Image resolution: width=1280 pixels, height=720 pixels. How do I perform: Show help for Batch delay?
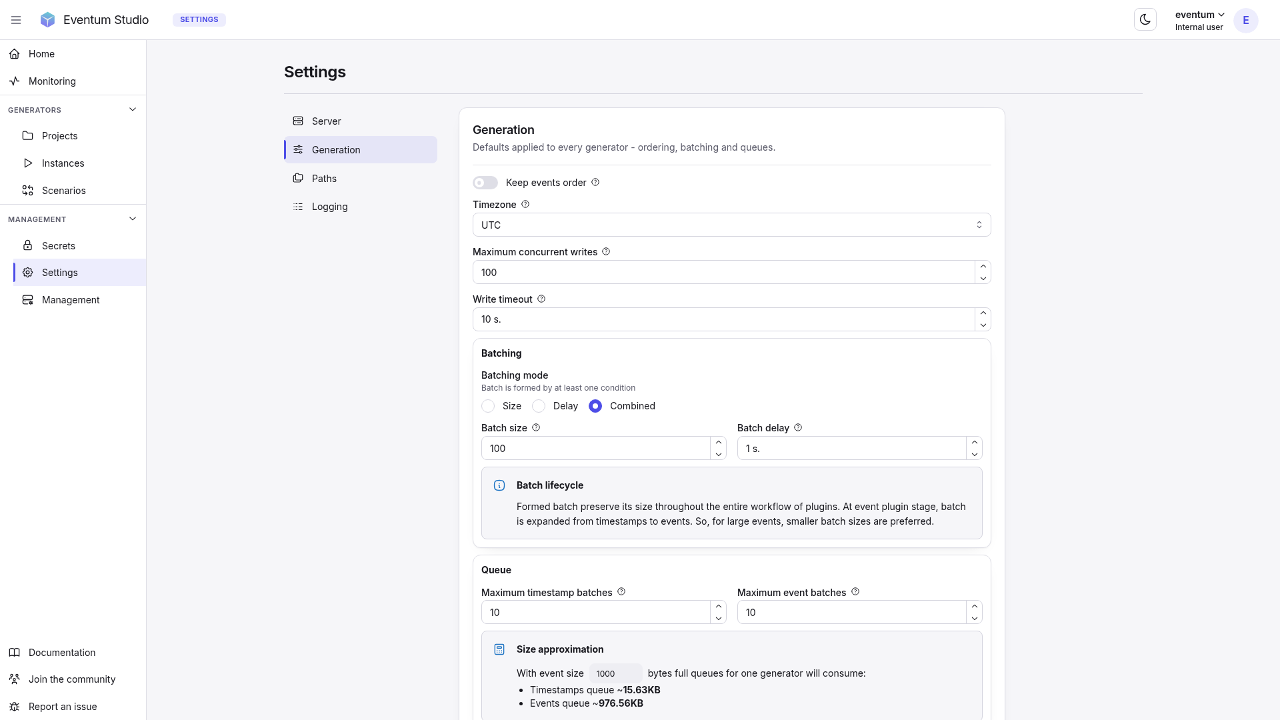(x=798, y=428)
